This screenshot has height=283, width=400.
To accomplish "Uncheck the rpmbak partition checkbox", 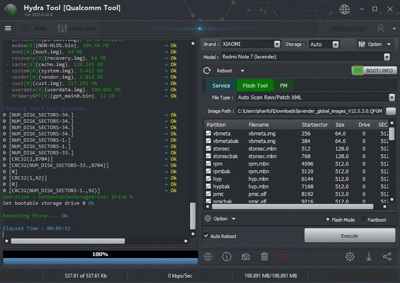I will [208, 171].
